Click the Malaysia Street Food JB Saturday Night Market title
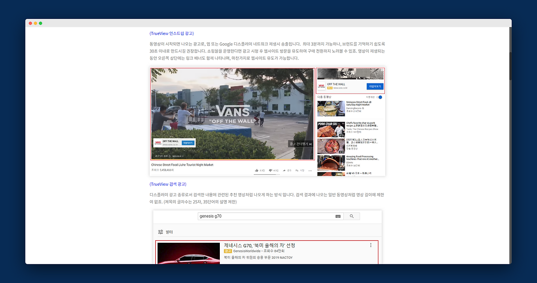Image resolution: width=537 pixels, height=283 pixels. [359, 104]
